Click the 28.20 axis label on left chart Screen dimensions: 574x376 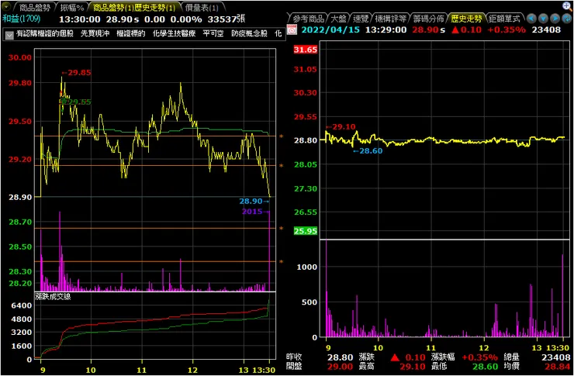click(x=20, y=284)
